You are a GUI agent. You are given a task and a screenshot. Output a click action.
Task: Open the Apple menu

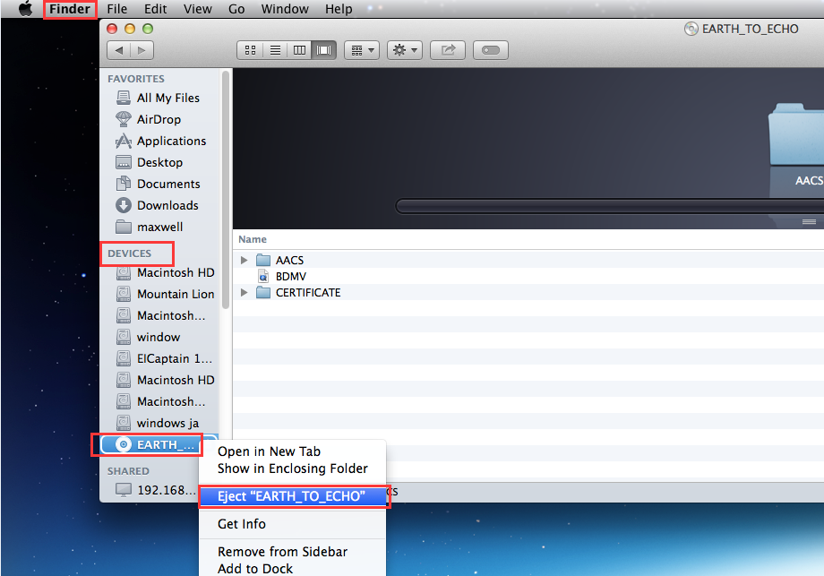[25, 9]
